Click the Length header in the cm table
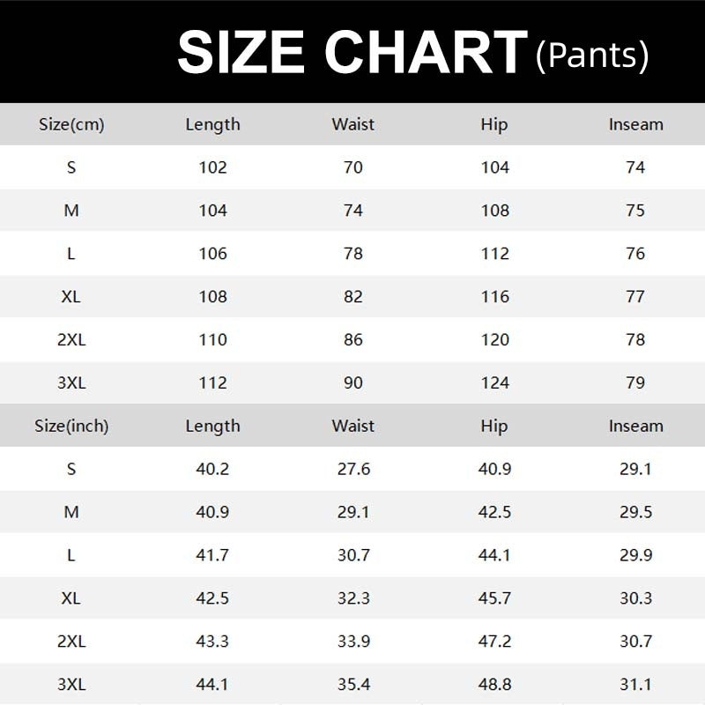 pyautogui.click(x=212, y=124)
